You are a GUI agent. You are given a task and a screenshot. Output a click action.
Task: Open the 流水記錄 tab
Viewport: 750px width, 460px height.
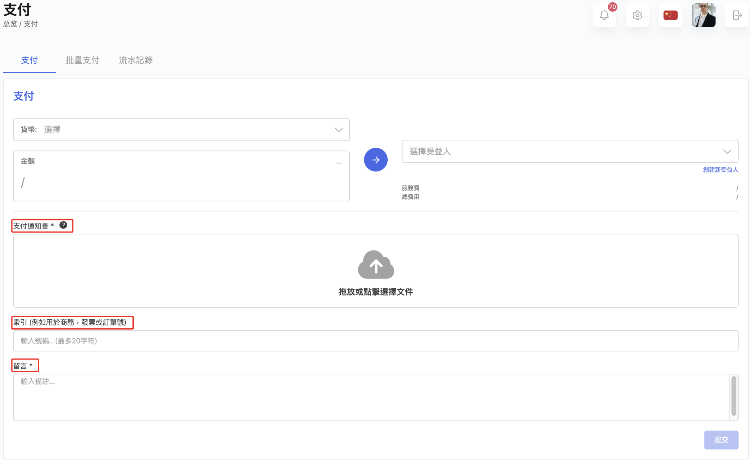136,60
